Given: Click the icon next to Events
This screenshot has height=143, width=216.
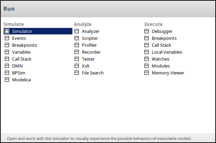Looking at the screenshot, I should tap(7, 38).
